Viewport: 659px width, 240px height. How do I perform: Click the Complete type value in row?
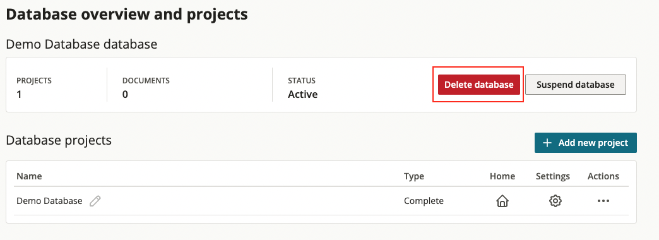(424, 201)
